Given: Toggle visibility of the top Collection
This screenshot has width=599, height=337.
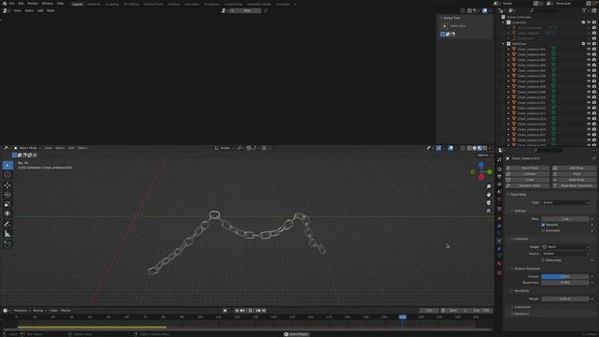Looking at the screenshot, I should pyautogui.click(x=589, y=22).
